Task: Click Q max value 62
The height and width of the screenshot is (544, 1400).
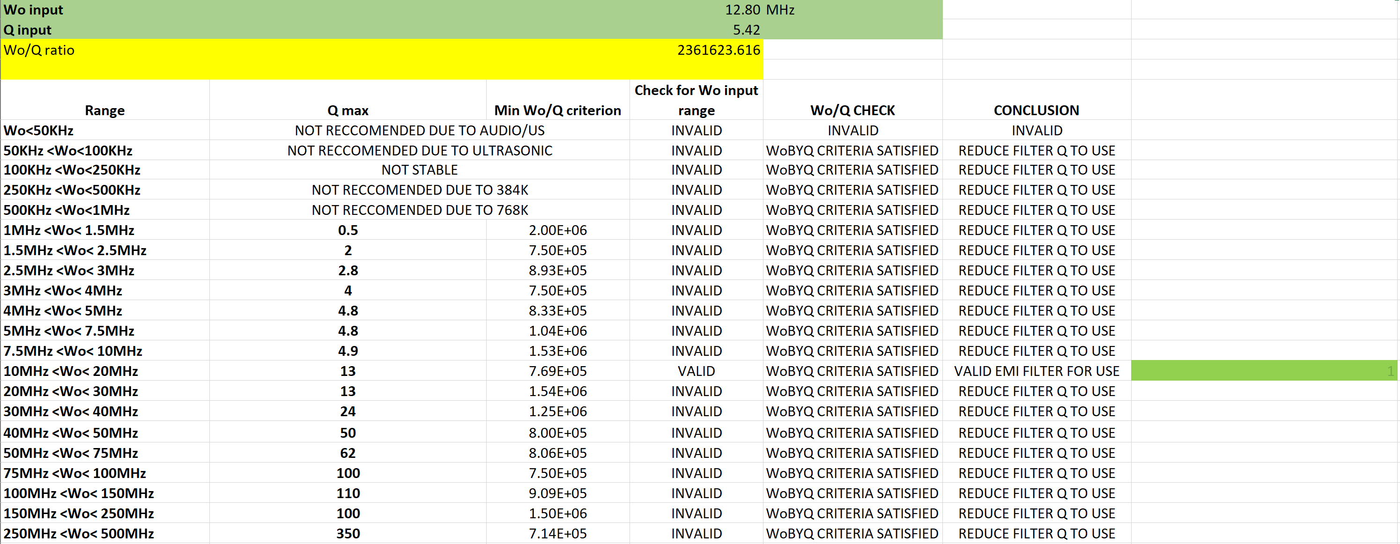Action: click(348, 453)
